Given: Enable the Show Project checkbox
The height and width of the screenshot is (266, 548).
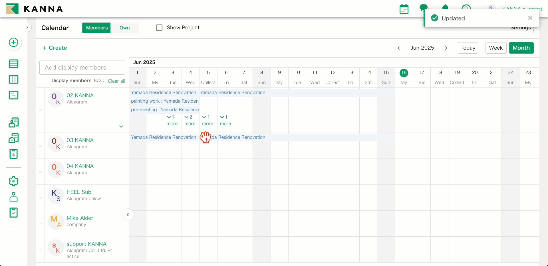Looking at the screenshot, I should point(159,28).
